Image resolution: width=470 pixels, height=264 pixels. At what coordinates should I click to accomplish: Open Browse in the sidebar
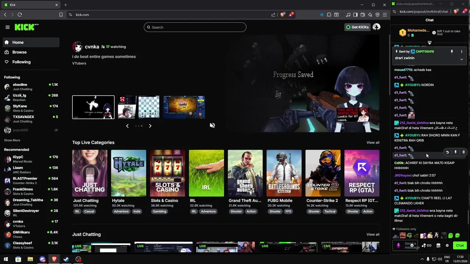coord(31,52)
